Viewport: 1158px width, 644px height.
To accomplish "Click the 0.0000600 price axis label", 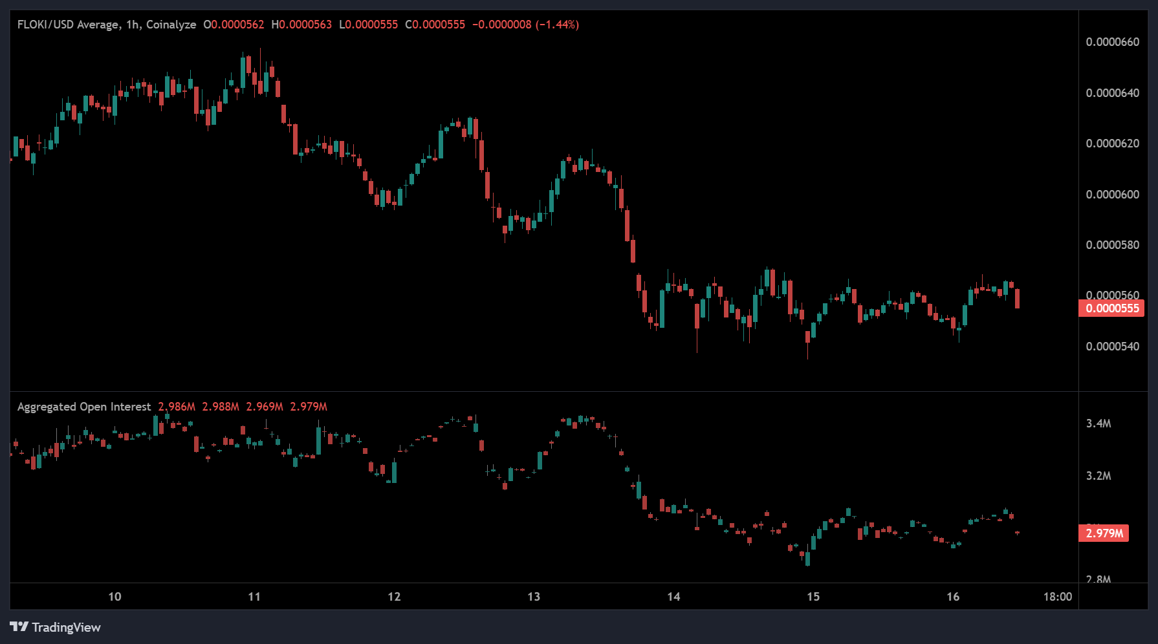I will [x=1112, y=195].
